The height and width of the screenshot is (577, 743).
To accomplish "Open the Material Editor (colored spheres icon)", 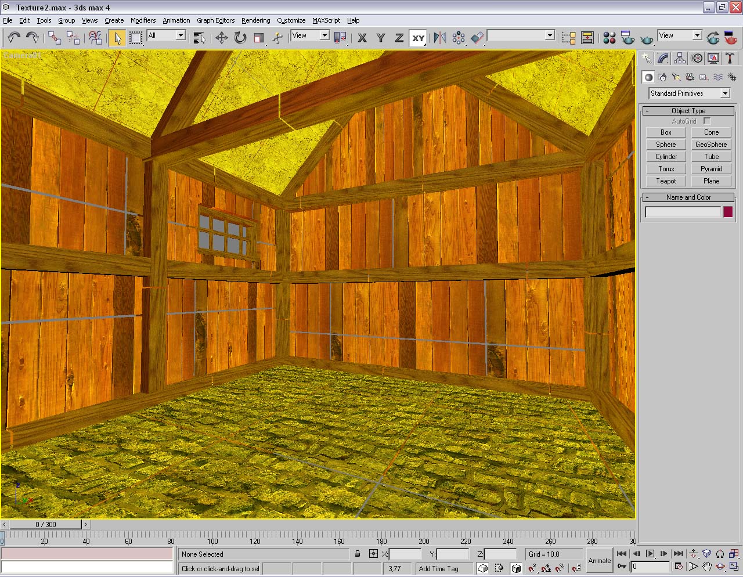I will click(x=609, y=38).
